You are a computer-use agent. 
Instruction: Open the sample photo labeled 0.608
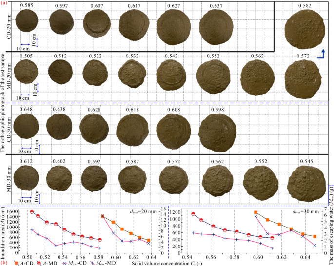coord(174,132)
